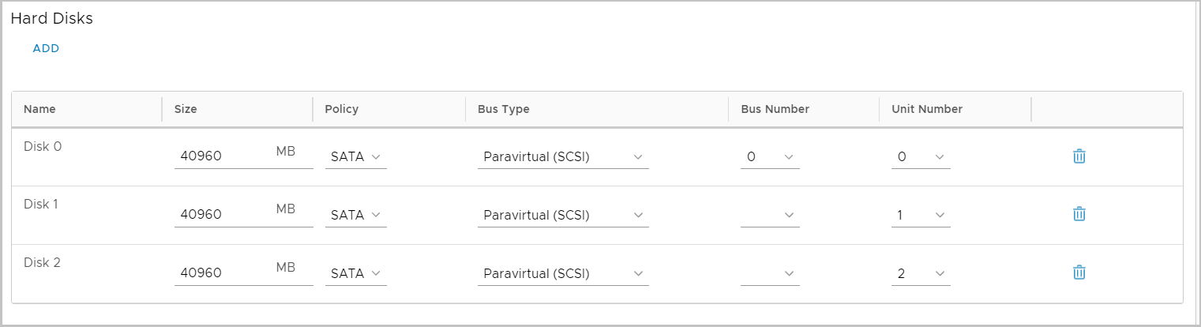Change Disk 2 Unit Number dropdown
This screenshot has width=1201, height=327.
[x=921, y=273]
